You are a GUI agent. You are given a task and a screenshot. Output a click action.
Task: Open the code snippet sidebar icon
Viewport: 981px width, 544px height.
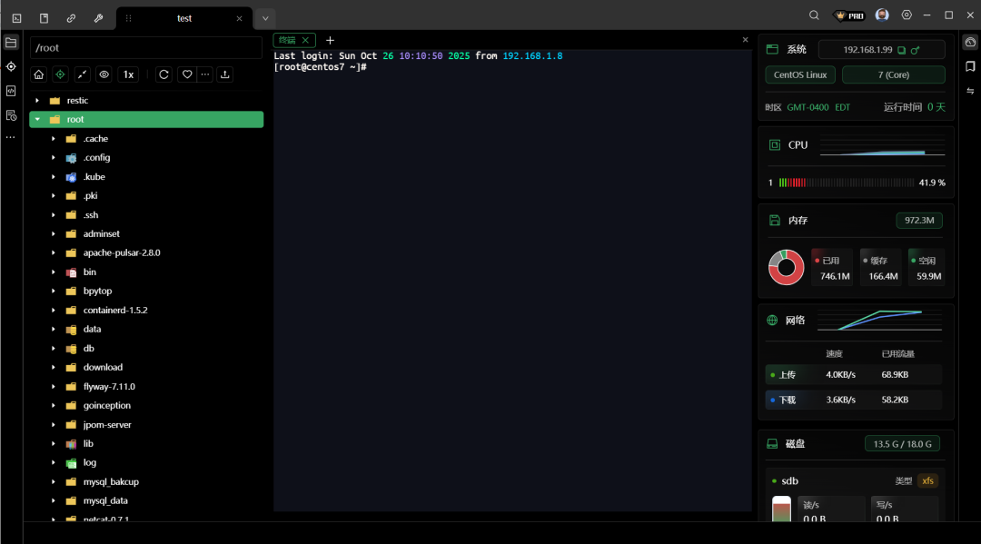coord(11,91)
